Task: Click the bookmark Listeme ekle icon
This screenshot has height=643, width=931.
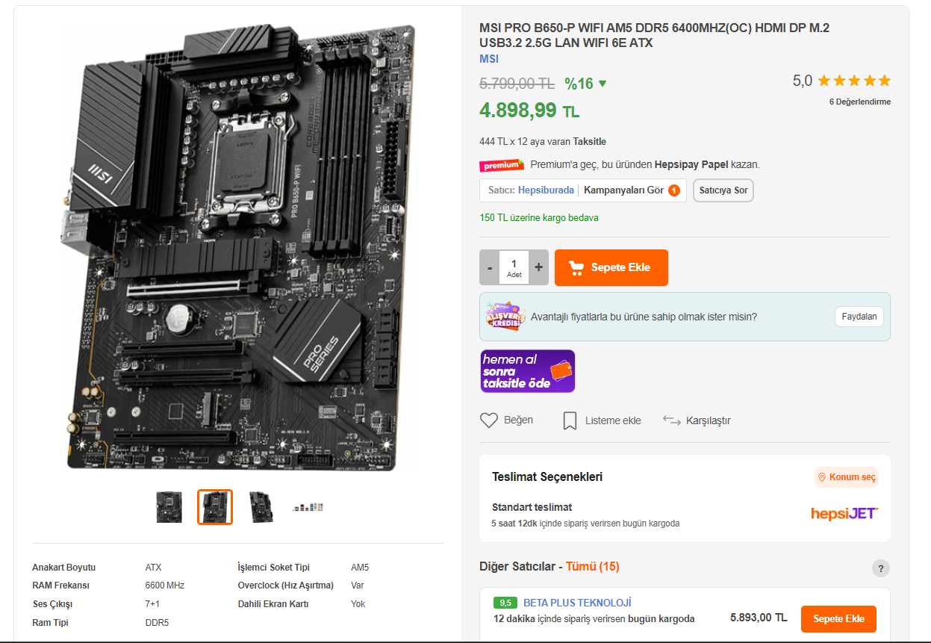Action: point(570,420)
